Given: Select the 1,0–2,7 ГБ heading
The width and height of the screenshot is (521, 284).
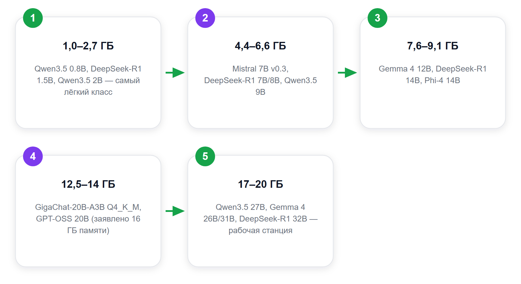Looking at the screenshot, I should pyautogui.click(x=88, y=46).
